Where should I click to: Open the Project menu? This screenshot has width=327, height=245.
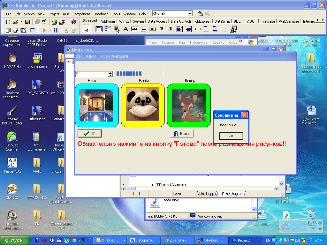click(x=54, y=14)
